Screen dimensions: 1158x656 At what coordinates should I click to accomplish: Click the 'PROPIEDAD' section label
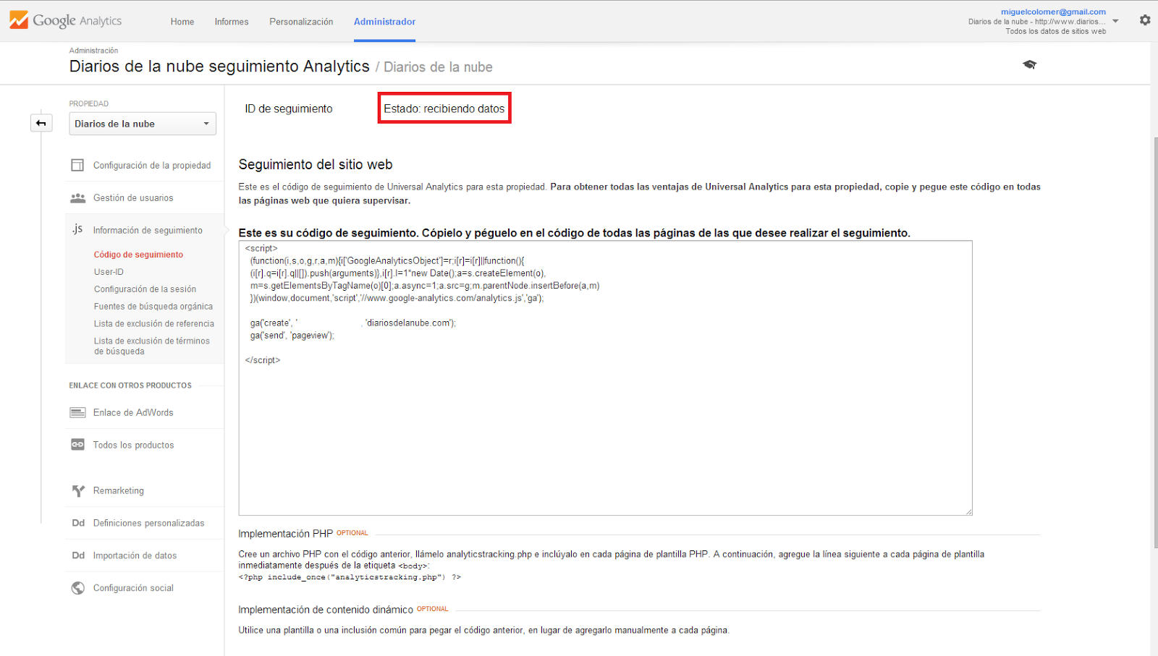[x=89, y=103]
